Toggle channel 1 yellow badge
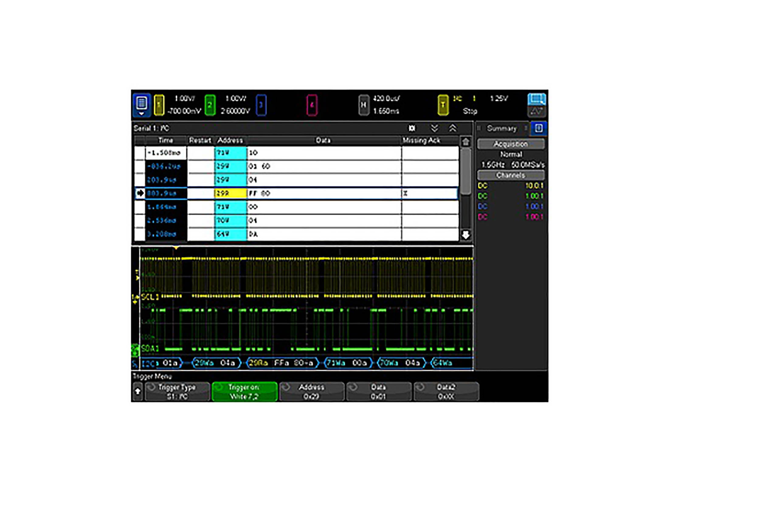 [159, 105]
